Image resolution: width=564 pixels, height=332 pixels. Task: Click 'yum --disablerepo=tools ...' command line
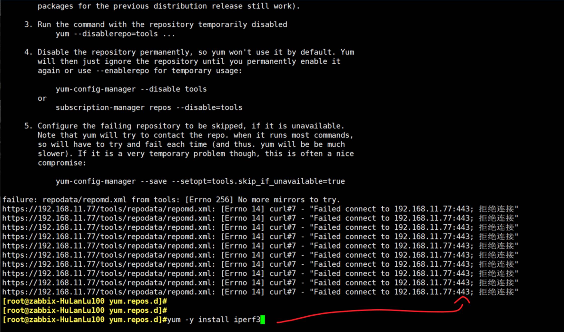pos(115,34)
